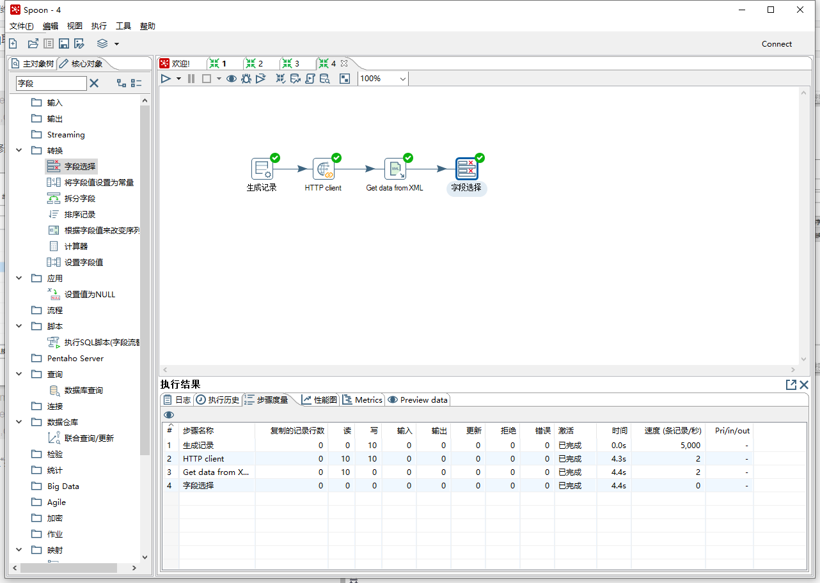Click the 字段 search input field
This screenshot has width=820, height=583.
click(51, 83)
